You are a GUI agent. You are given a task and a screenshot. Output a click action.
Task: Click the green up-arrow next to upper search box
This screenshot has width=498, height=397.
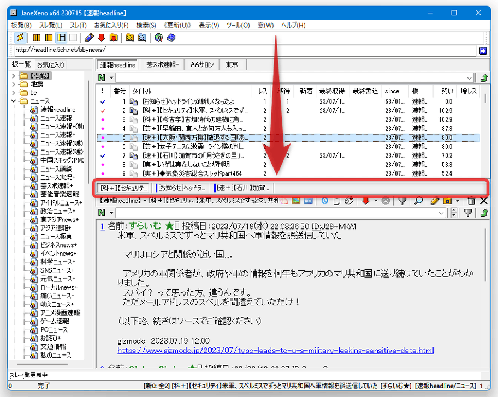(x=484, y=77)
